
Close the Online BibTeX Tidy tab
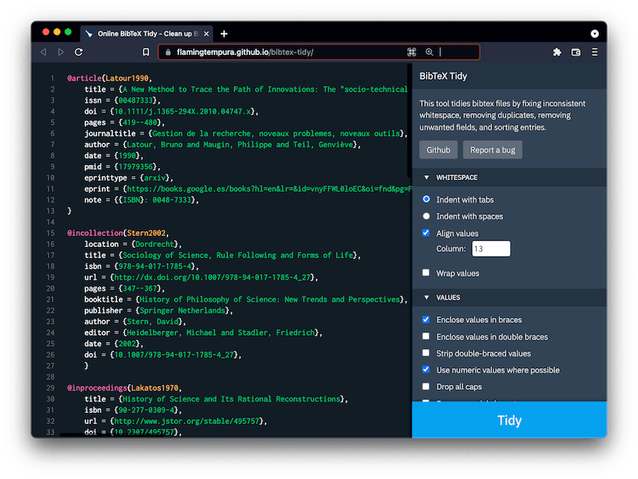click(207, 33)
